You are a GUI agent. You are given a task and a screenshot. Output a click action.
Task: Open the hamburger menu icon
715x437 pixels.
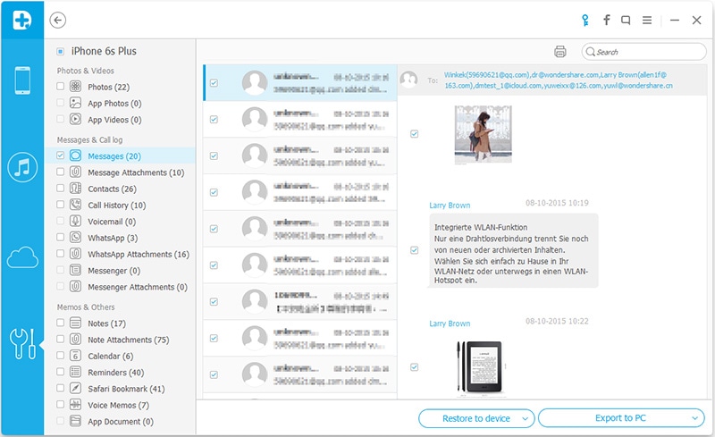click(646, 20)
